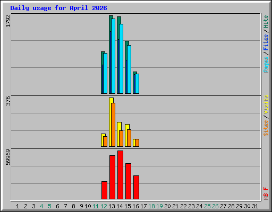Click the Sites legend label

[266, 128]
